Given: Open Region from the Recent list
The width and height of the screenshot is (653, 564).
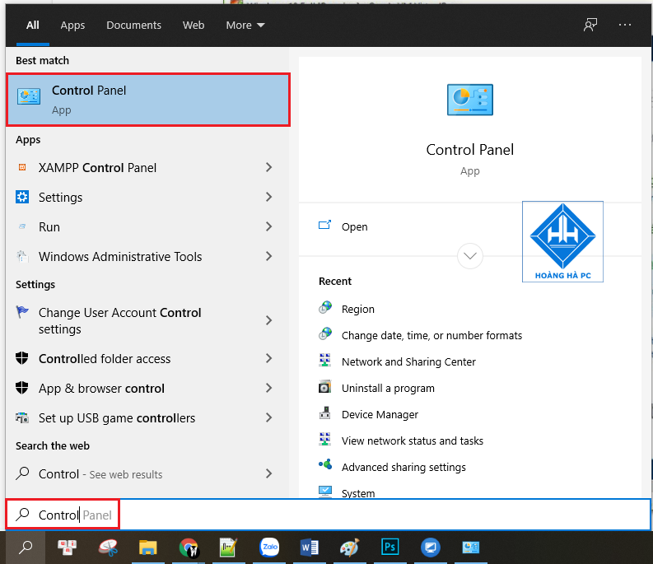Looking at the screenshot, I should (x=357, y=309).
